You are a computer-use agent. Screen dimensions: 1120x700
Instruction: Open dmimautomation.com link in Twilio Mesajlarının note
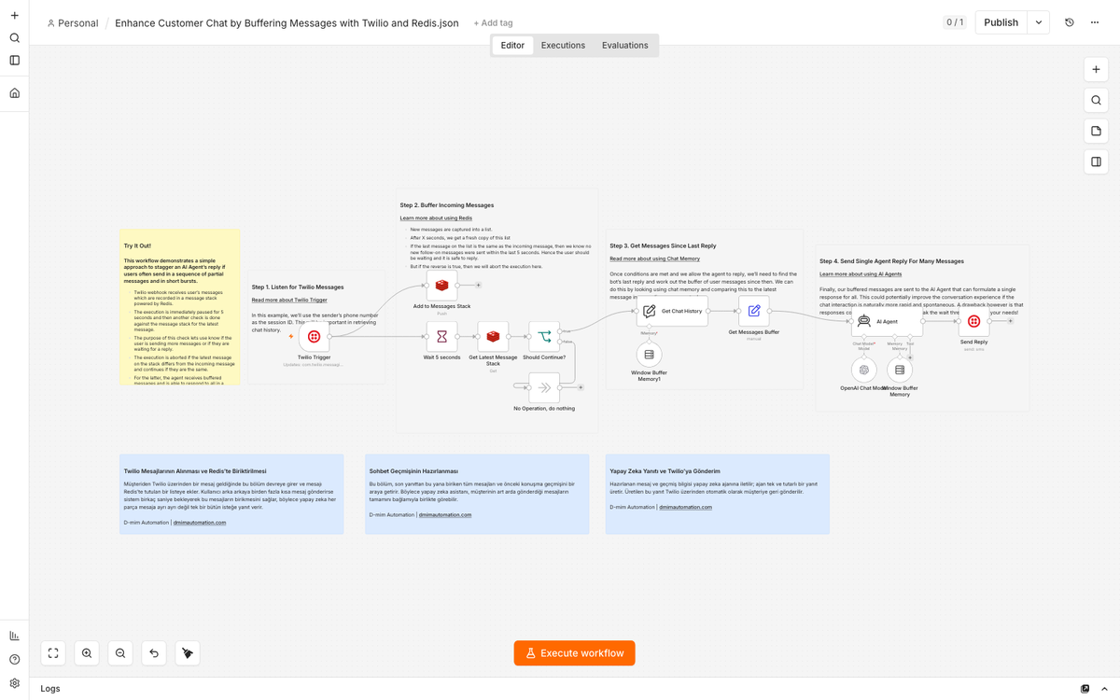[x=200, y=523]
